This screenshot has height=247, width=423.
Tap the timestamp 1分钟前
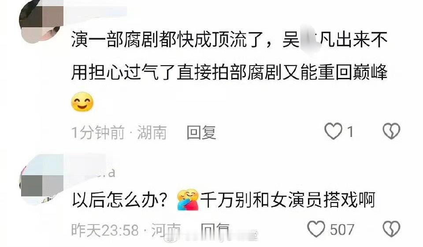98,133
